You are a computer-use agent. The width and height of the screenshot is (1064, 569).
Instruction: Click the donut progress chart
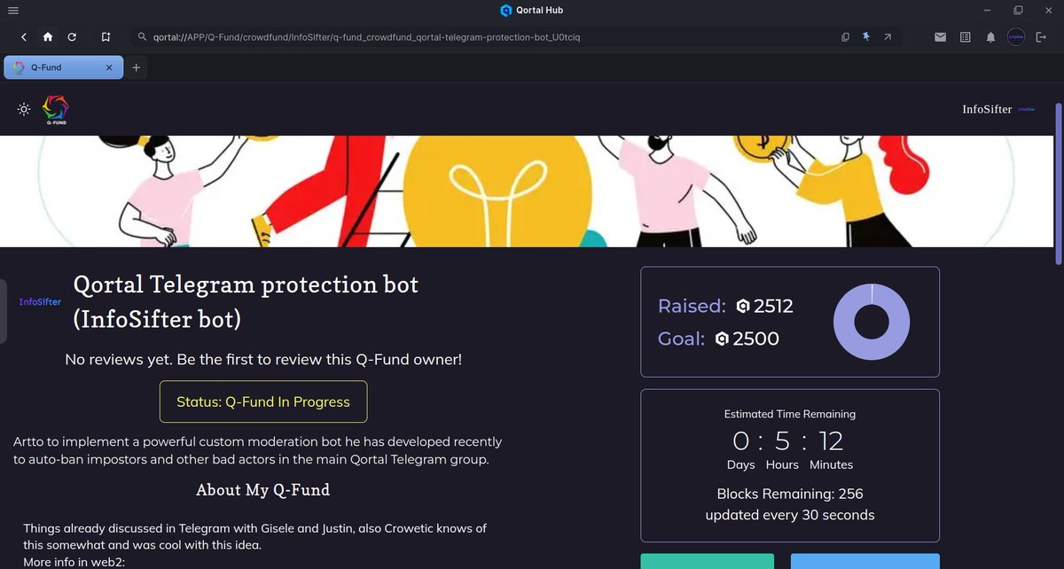click(x=872, y=322)
